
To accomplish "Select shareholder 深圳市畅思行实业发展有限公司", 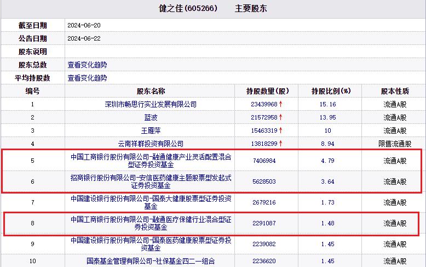I will (x=151, y=104).
